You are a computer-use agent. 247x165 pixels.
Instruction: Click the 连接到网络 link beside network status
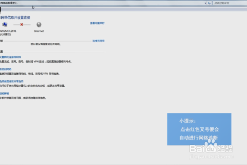[x=98, y=41]
